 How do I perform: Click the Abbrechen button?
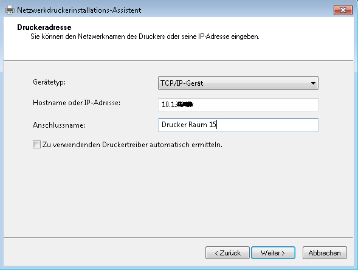pos(325,252)
